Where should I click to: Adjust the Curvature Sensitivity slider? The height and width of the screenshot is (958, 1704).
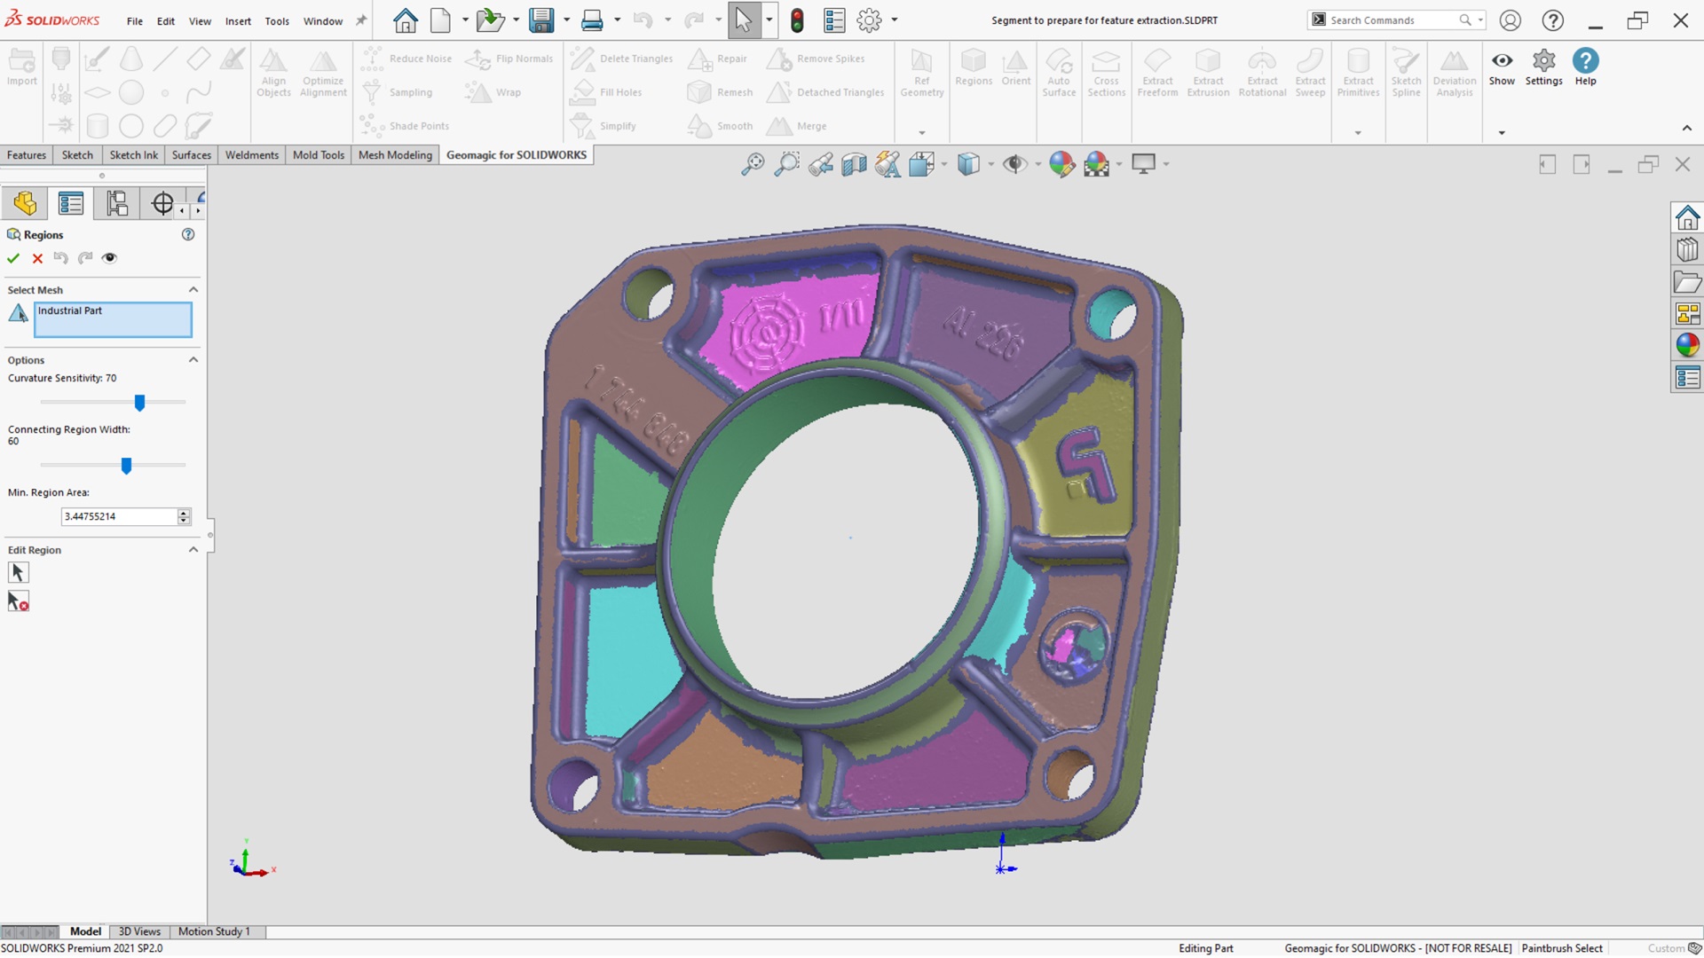point(139,403)
